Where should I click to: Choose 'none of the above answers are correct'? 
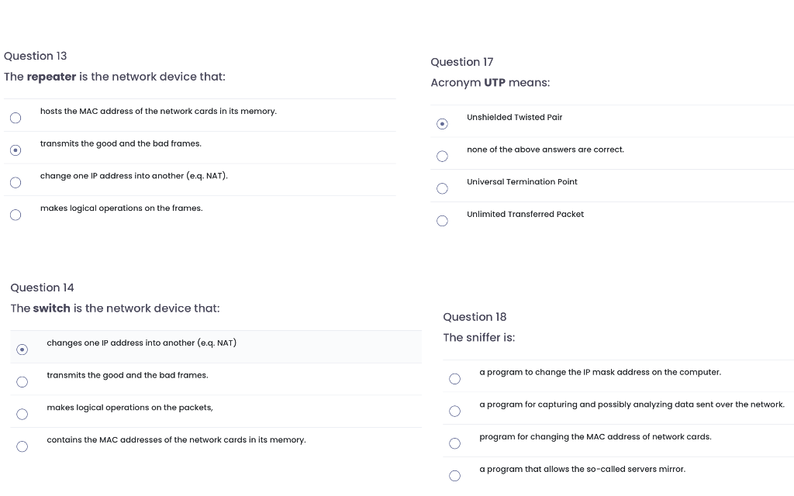[442, 157]
